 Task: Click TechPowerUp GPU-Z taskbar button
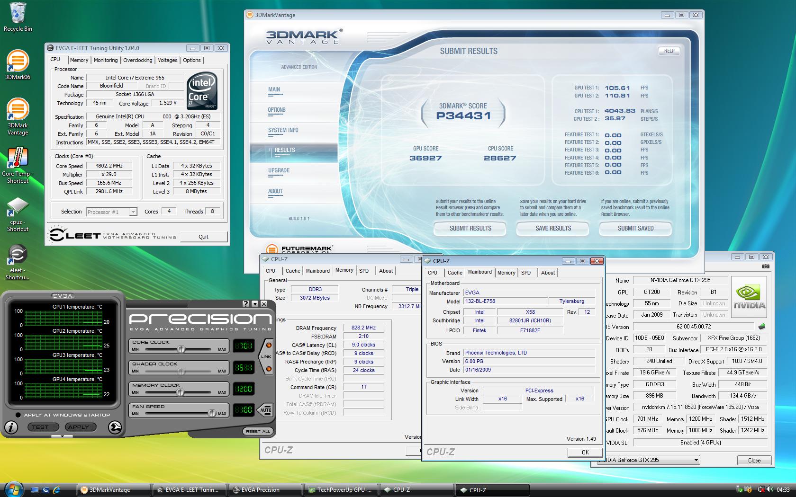point(341,490)
